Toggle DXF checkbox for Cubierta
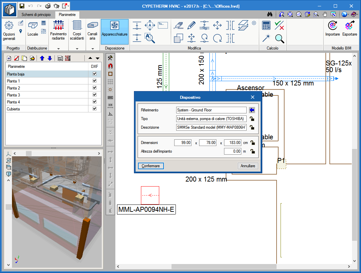Image resolution: width=361 pixels, height=273 pixels. coord(94,108)
